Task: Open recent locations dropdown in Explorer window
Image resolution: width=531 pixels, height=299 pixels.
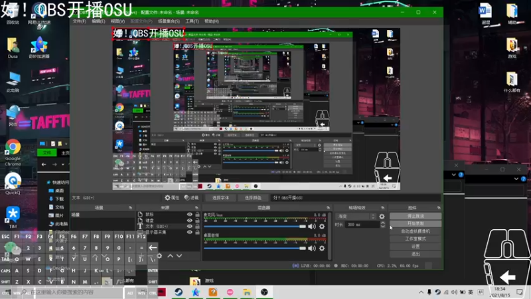Action: (x=62, y=164)
